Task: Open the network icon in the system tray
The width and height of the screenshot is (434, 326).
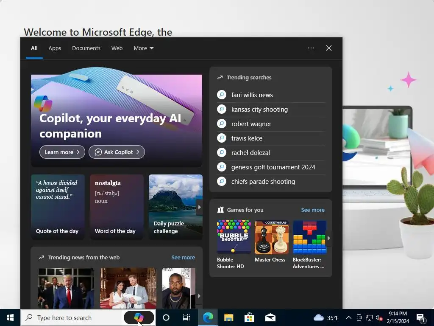Action: (x=369, y=318)
